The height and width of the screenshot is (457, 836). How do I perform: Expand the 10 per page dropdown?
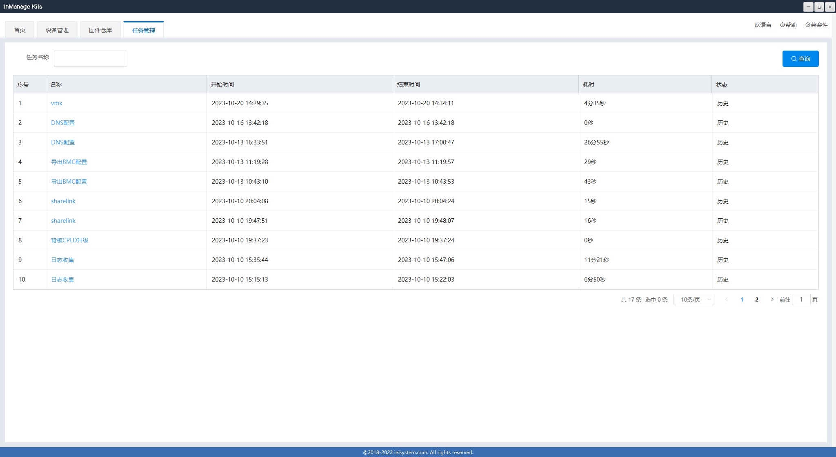point(694,299)
